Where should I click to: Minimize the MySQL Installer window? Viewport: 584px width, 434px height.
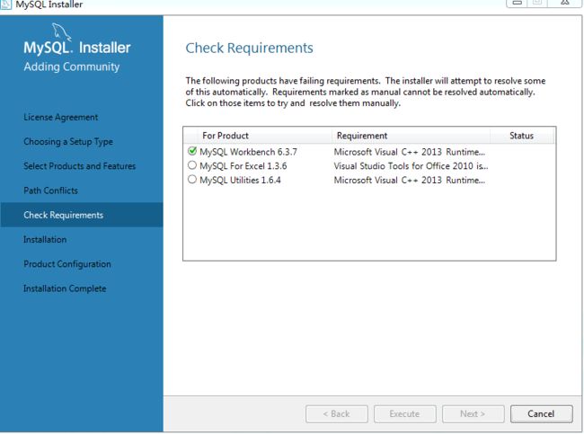click(517, 3)
